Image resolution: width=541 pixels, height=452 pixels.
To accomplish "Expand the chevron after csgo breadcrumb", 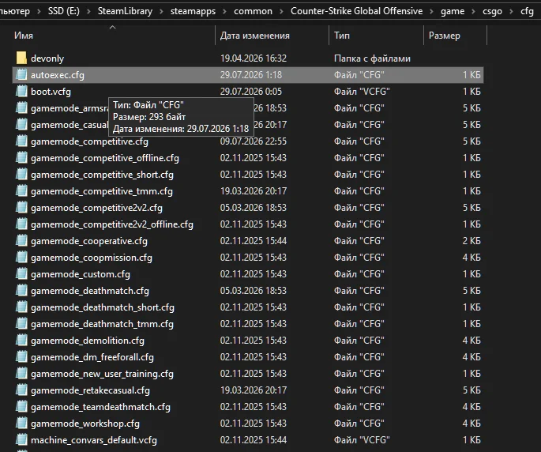I will pos(511,11).
